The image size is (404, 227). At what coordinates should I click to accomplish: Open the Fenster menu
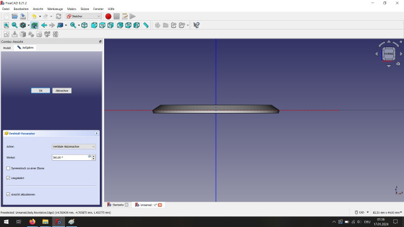click(x=98, y=9)
